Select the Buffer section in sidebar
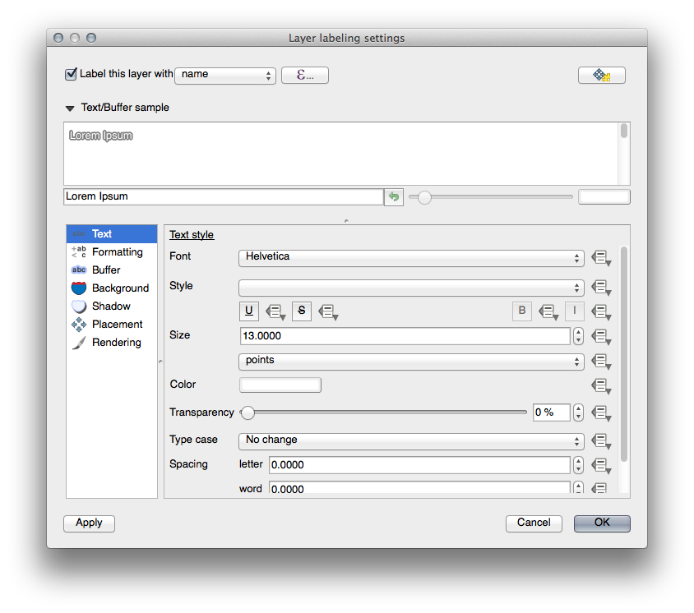 click(106, 270)
